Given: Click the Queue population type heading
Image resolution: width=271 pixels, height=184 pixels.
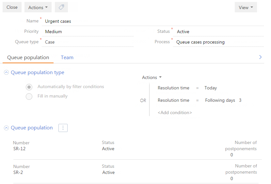Looking at the screenshot, I should coord(38,72).
